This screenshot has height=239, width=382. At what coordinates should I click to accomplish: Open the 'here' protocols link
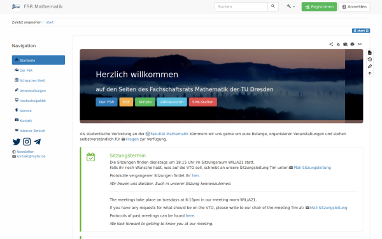[190, 215]
